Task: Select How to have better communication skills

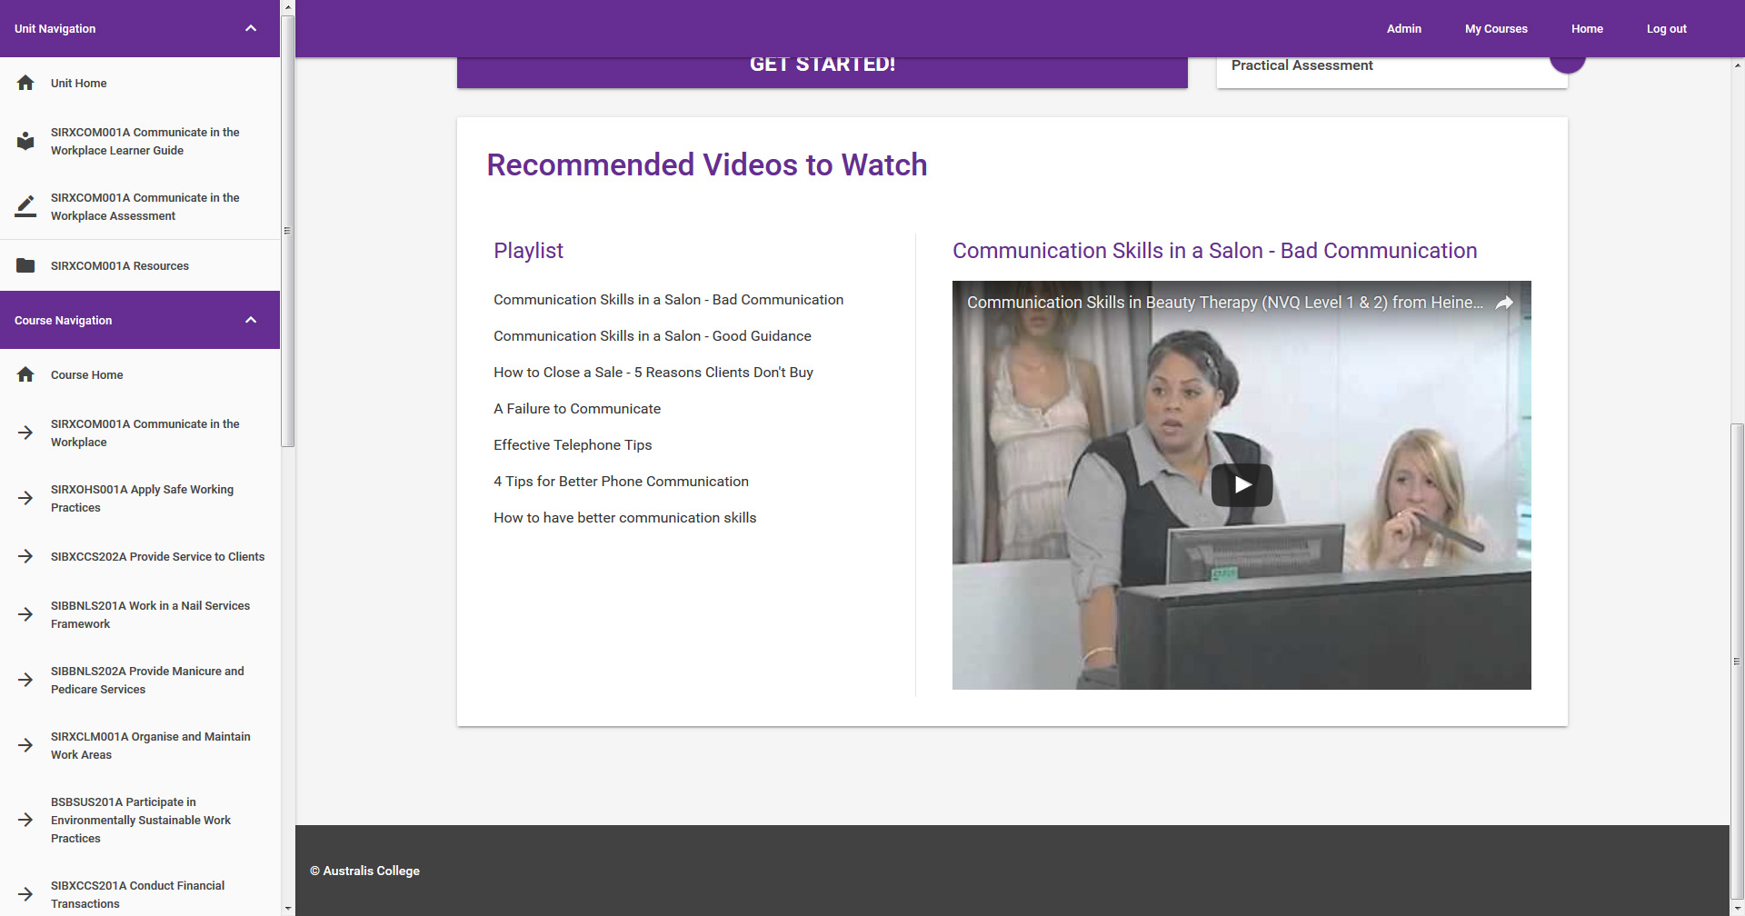Action: tap(624, 518)
